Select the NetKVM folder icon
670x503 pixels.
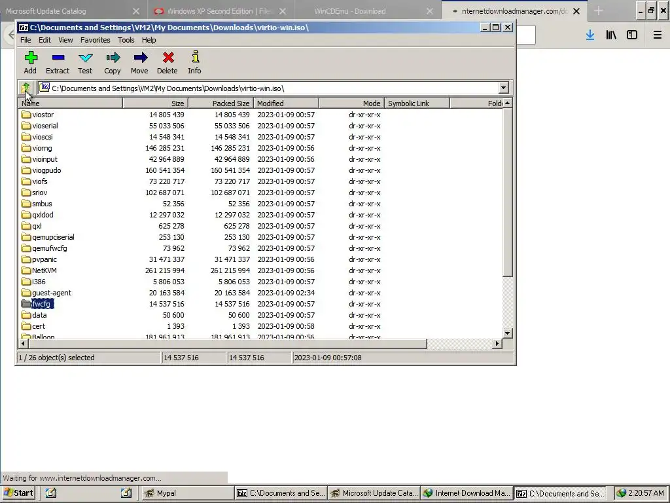(26, 270)
